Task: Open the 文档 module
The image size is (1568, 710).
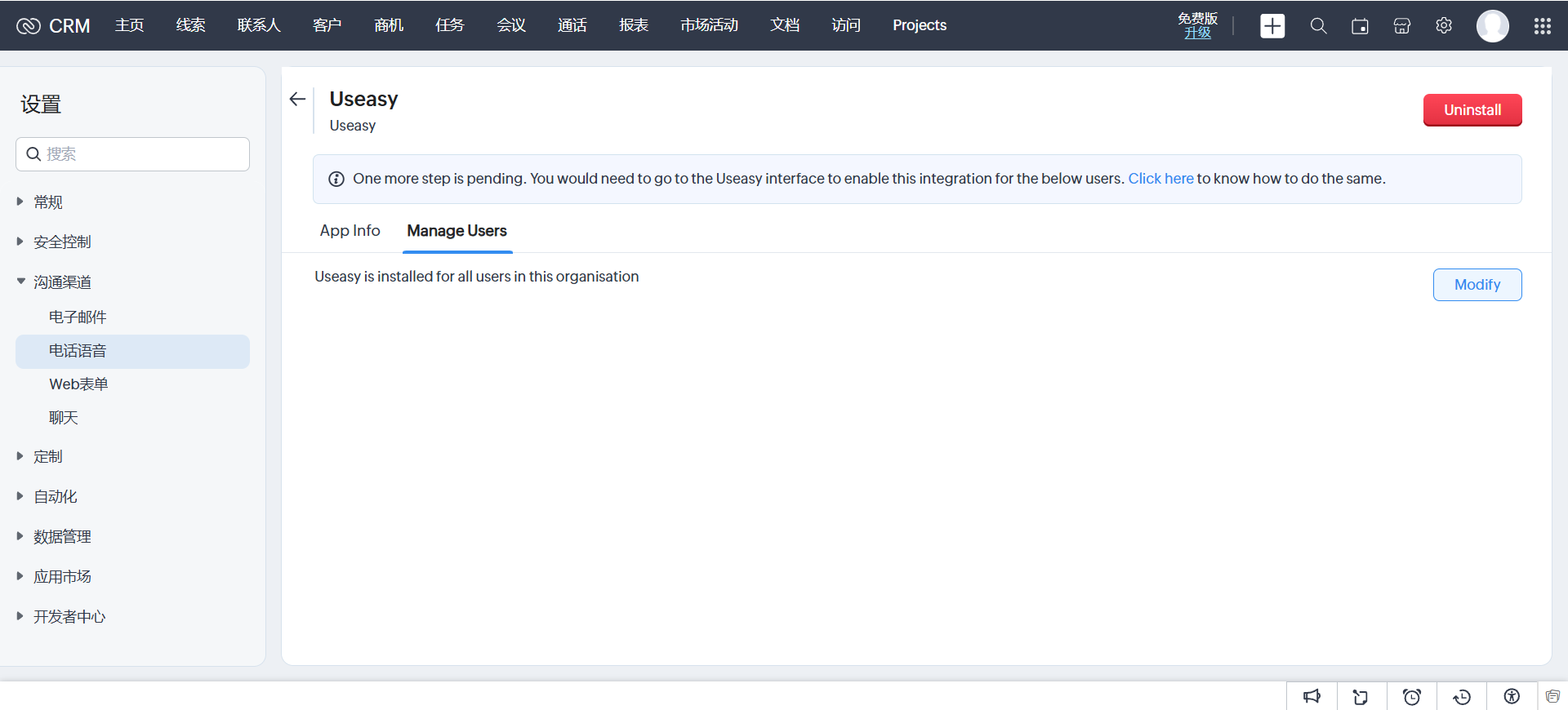Action: coord(785,25)
